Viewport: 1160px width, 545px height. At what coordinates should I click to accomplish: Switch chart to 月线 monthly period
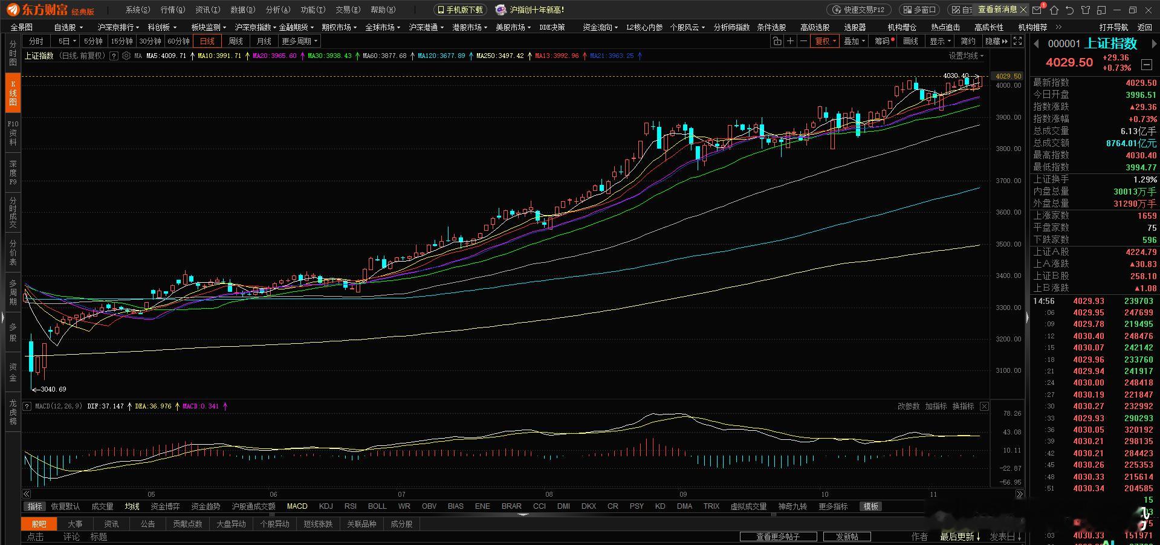[x=264, y=41]
